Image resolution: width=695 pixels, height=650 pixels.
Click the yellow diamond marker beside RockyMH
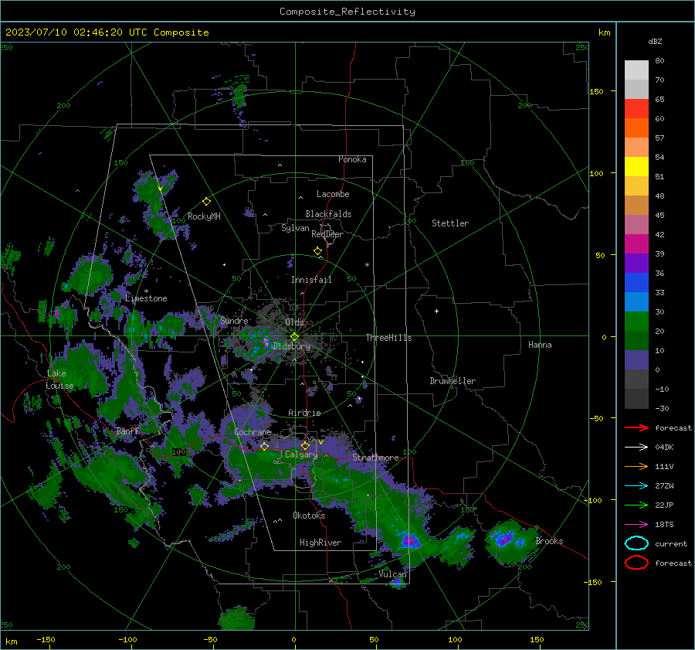coord(206,202)
